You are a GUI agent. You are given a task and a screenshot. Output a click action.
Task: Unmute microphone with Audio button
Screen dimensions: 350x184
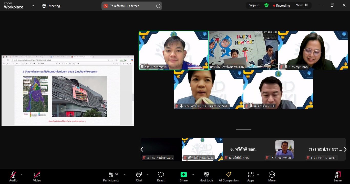13,177
